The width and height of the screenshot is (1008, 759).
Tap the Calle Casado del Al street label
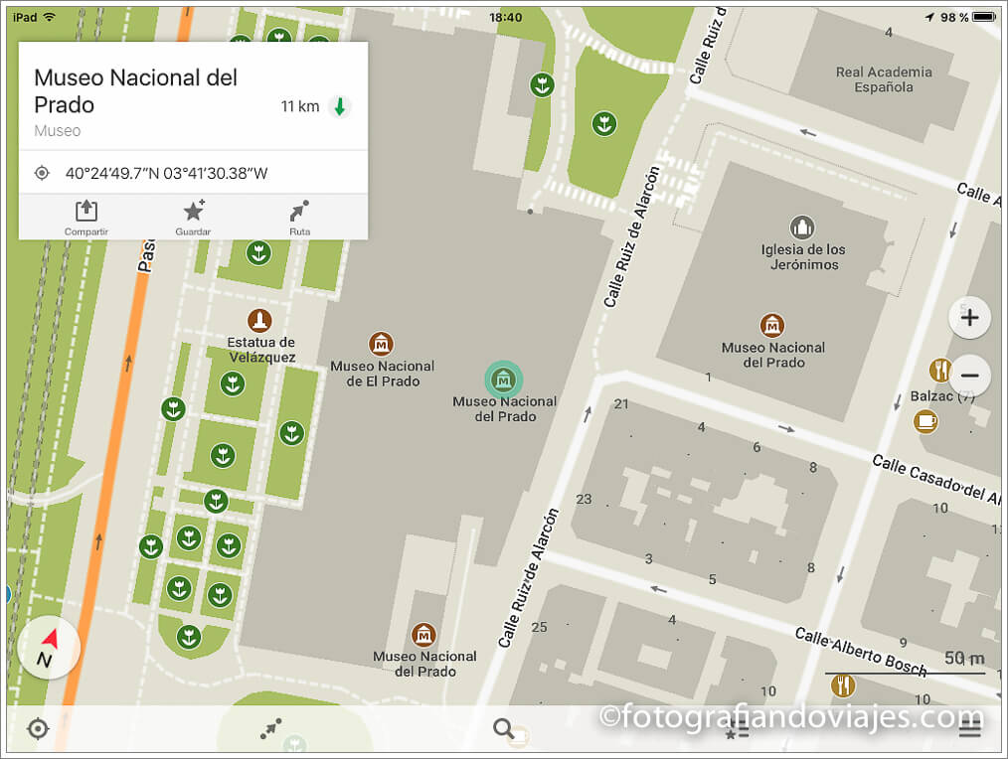(x=936, y=480)
